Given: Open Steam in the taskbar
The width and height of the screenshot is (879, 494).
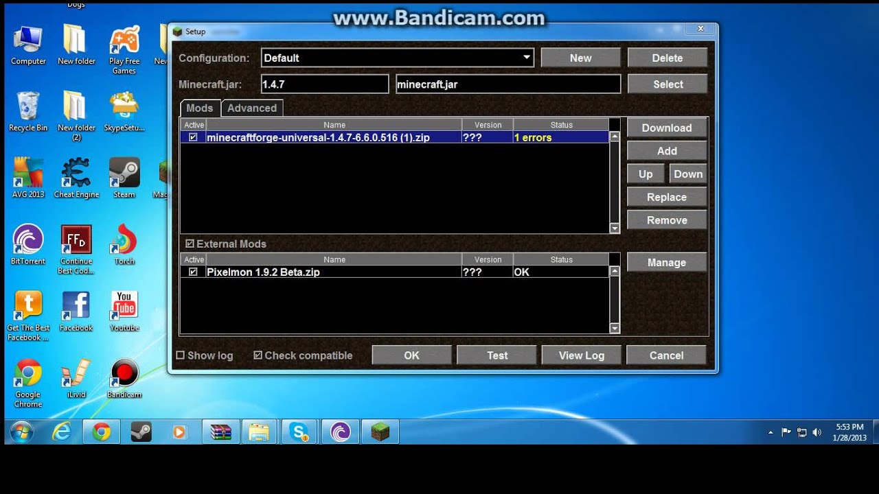Looking at the screenshot, I should pos(141,432).
